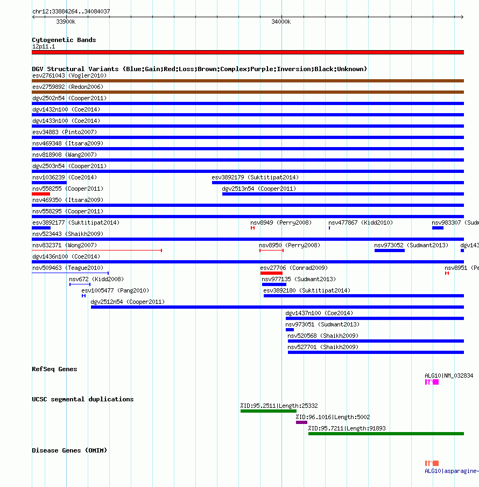Image resolution: width=479 pixels, height=487 pixels.
Task: Open esv1005477 (Pang2010) variant label
Action: (115, 290)
